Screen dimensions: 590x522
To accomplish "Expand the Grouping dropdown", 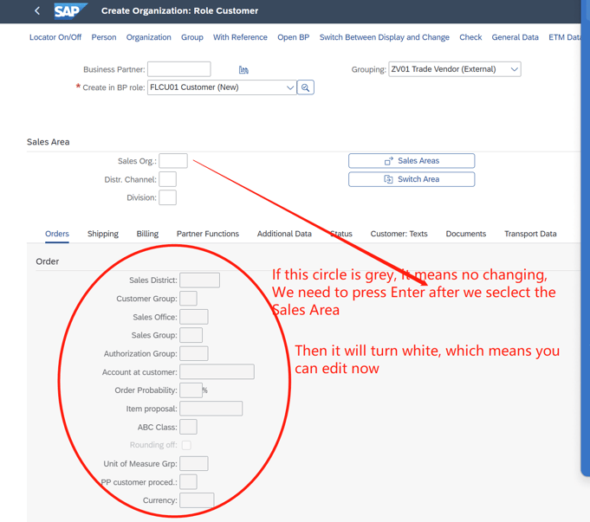I will tap(514, 69).
